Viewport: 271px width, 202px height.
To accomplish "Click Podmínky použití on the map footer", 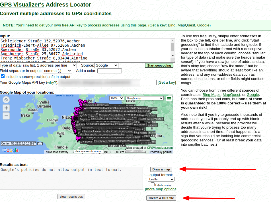I will click(161, 152).
